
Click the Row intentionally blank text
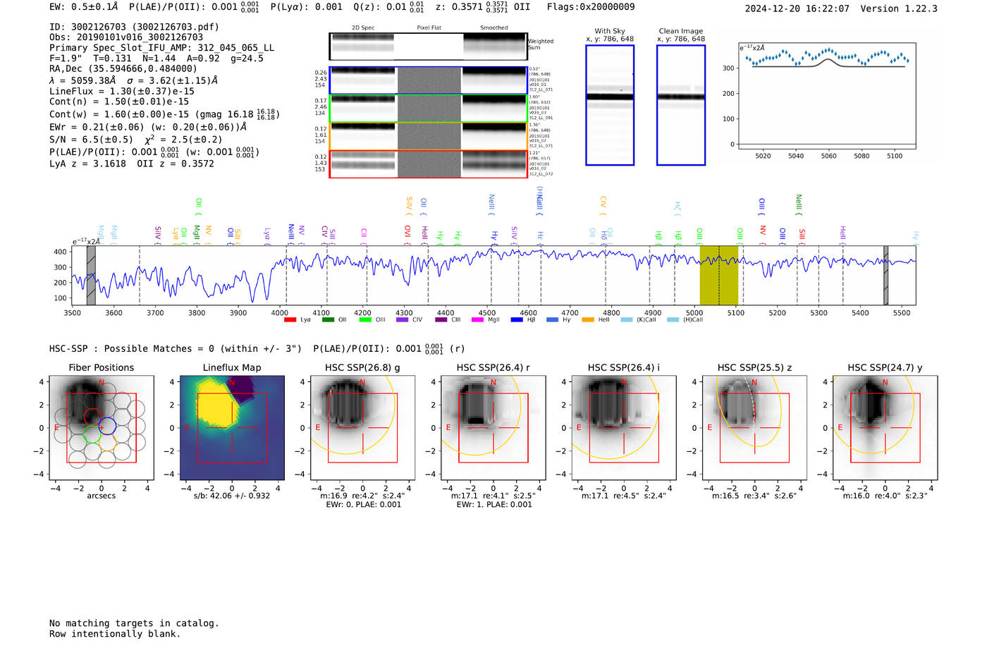click(x=115, y=634)
